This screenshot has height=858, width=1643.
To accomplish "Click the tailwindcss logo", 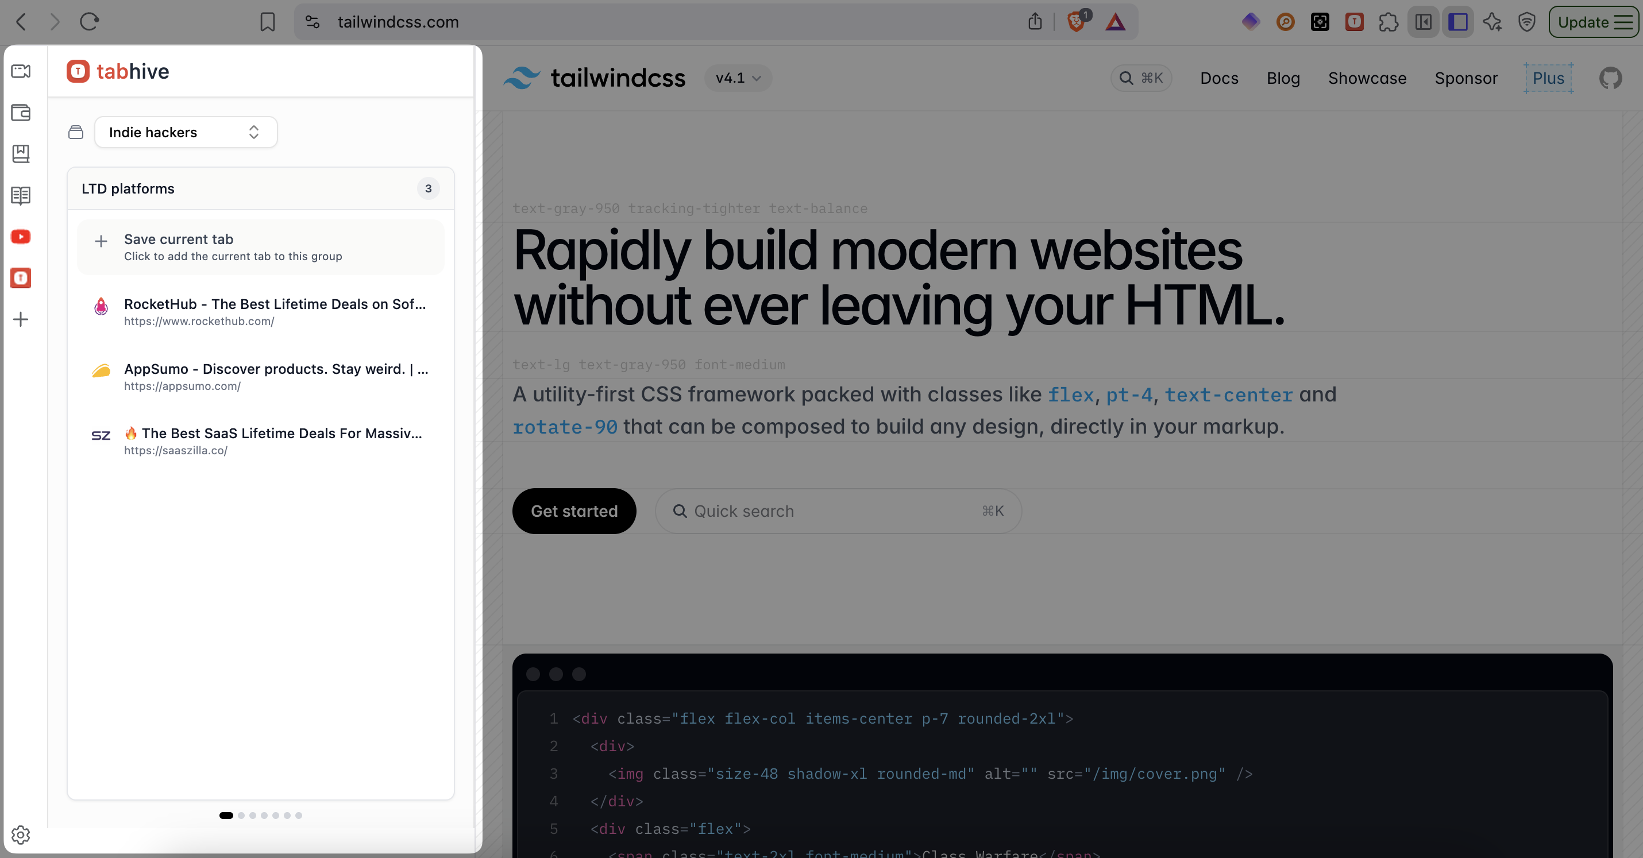I will (x=594, y=78).
